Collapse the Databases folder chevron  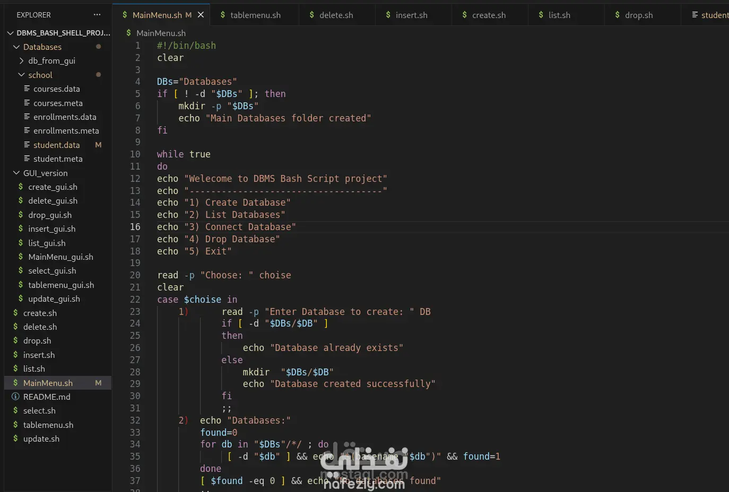point(16,47)
